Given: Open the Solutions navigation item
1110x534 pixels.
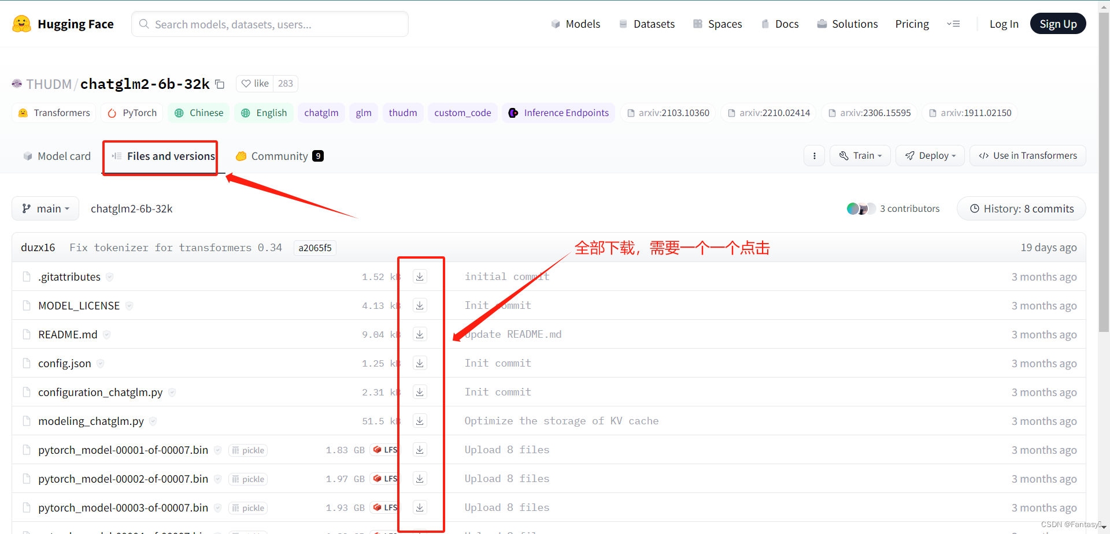Looking at the screenshot, I should coord(847,24).
